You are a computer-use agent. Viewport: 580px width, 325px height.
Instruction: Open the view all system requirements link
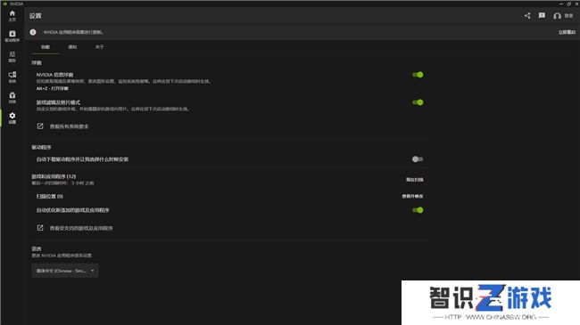tap(70, 126)
